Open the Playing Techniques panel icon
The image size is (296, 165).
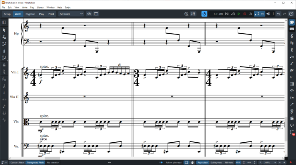pos(292,98)
